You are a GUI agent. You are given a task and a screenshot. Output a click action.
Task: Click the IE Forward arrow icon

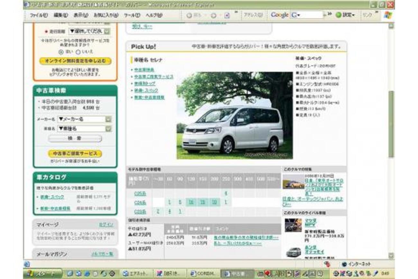(214, 15)
